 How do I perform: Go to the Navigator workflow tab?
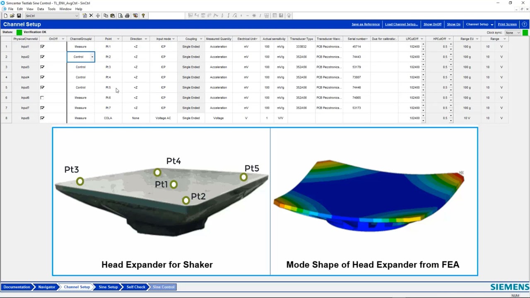(46, 287)
